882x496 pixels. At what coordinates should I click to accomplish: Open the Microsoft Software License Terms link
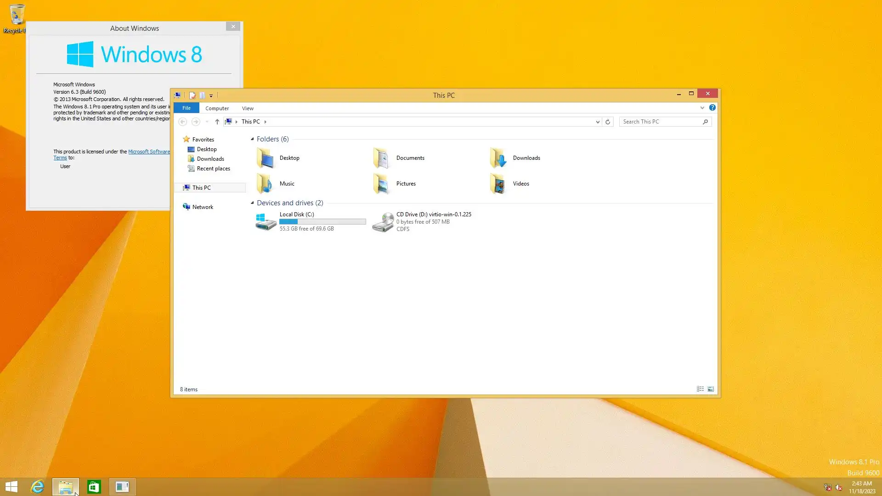click(x=149, y=152)
